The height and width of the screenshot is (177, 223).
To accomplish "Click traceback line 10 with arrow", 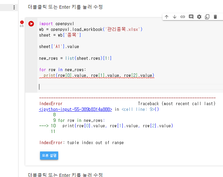I will (106, 126).
